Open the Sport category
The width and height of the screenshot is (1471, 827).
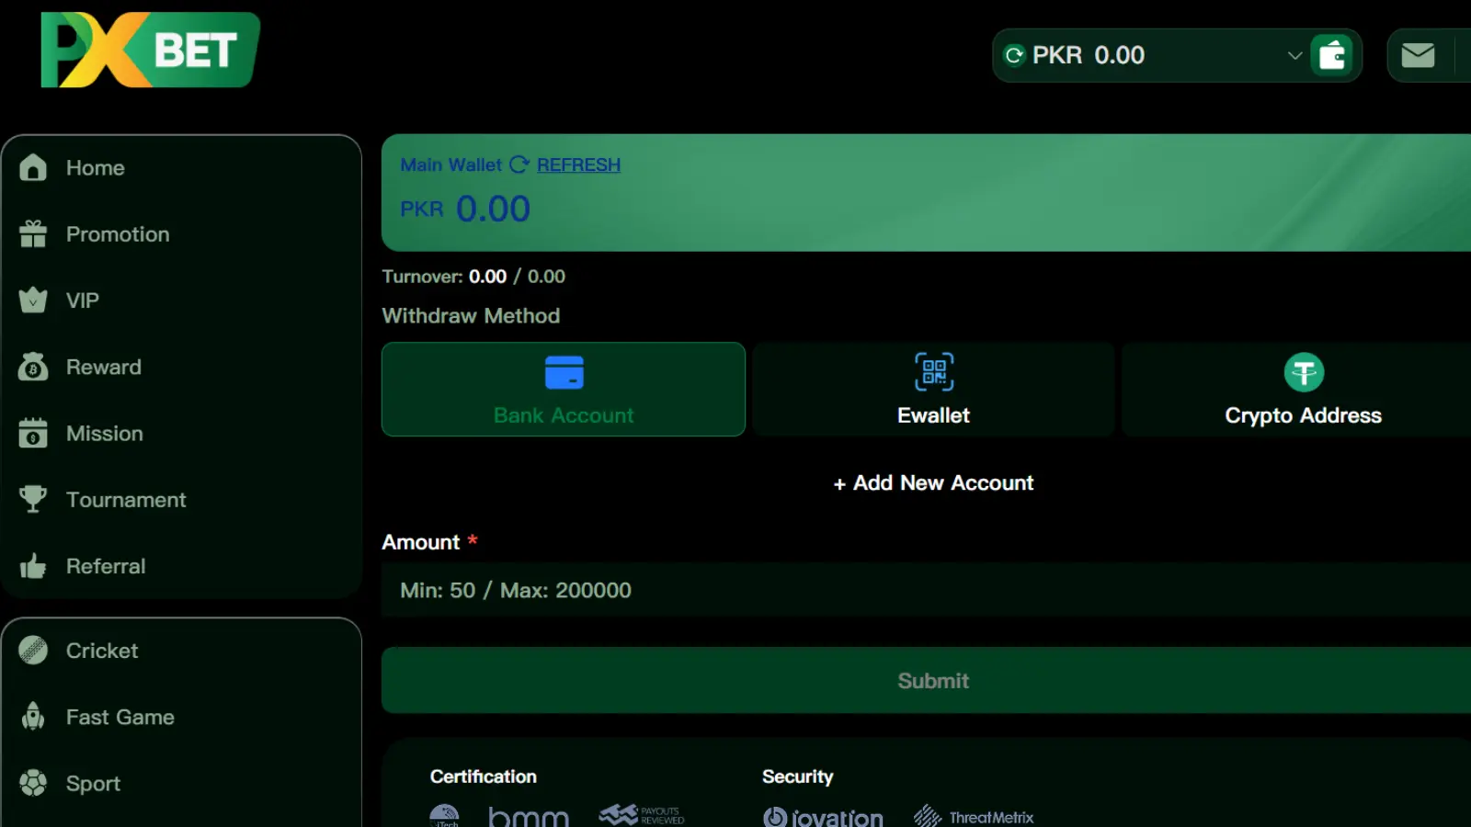(181, 784)
